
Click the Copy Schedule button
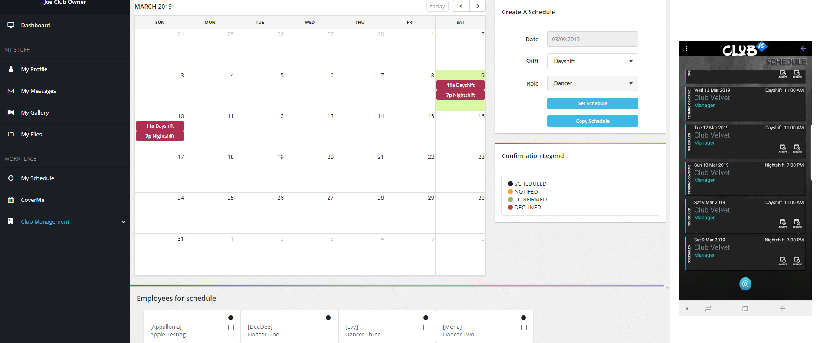592,121
